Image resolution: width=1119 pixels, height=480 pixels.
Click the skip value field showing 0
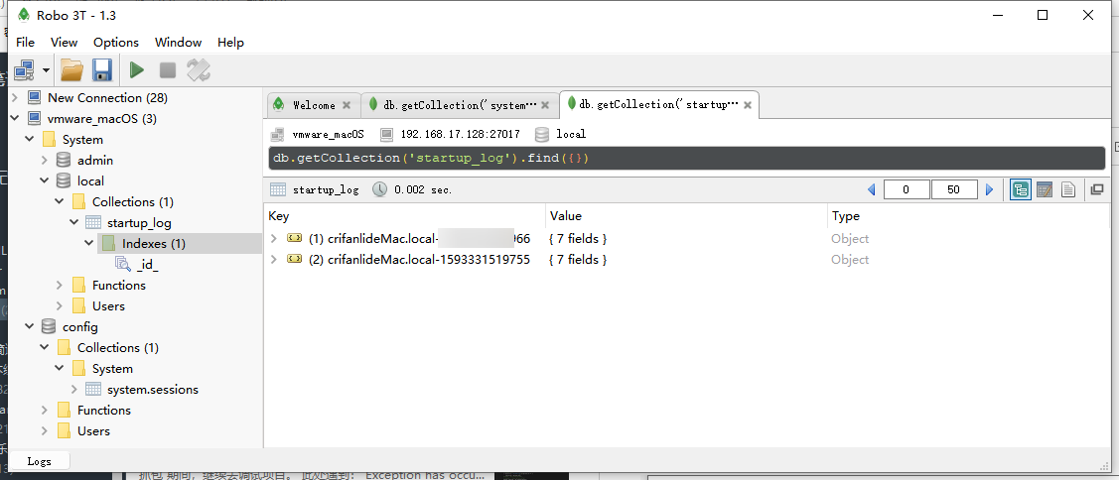point(907,189)
